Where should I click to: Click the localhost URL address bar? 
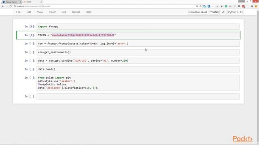106,6
